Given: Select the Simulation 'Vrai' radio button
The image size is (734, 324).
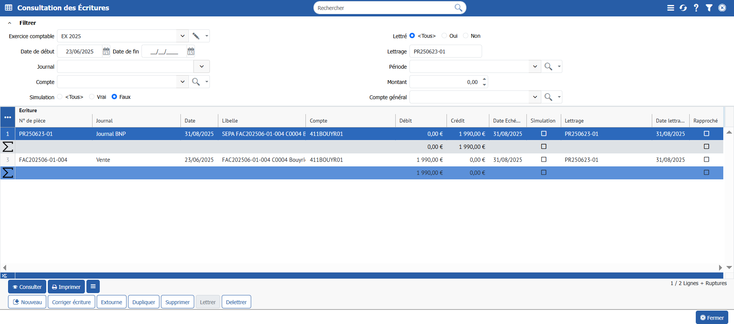Looking at the screenshot, I should click(x=92, y=97).
